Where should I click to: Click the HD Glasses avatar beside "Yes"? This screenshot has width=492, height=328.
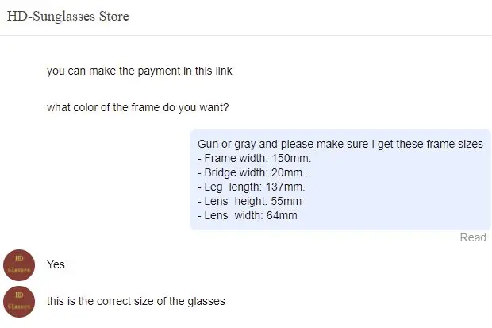pos(18,264)
